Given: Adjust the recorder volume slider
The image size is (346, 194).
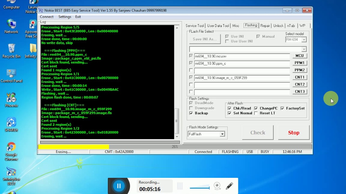Looking at the screenshot, I should [x=199, y=188].
